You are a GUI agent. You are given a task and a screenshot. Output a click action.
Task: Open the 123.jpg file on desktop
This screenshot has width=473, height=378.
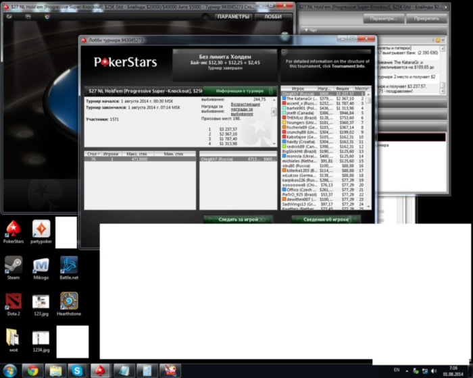41,304
